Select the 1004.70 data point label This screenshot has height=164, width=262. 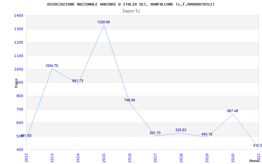[52, 66]
